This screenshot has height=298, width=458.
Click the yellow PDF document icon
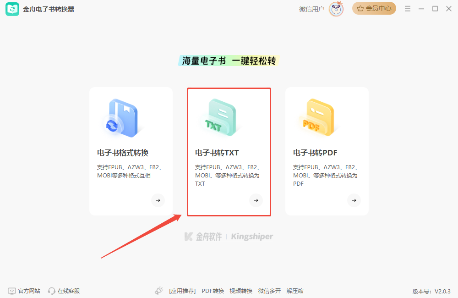[x=319, y=117]
